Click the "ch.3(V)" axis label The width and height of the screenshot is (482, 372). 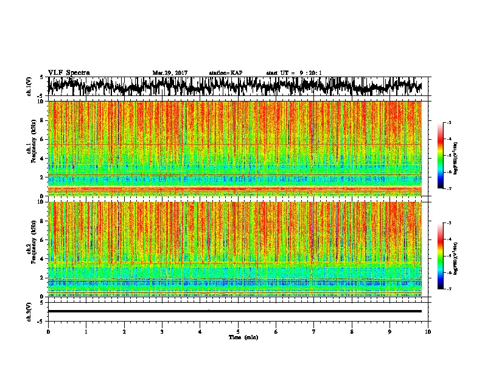(x=29, y=312)
